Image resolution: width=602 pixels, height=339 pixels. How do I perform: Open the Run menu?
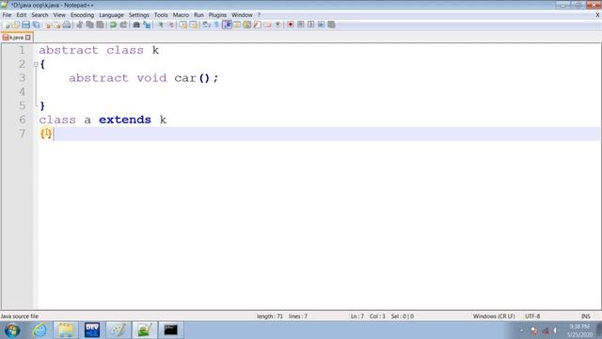[x=198, y=15]
